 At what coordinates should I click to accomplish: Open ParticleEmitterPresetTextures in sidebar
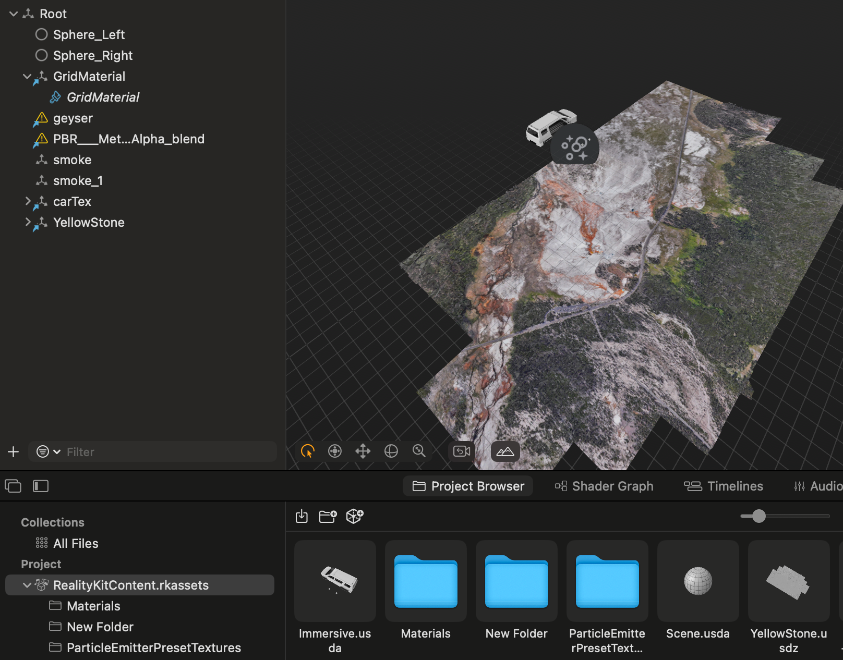tap(154, 647)
